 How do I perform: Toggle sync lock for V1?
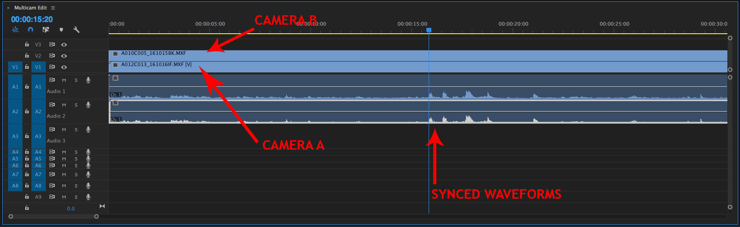(x=52, y=67)
